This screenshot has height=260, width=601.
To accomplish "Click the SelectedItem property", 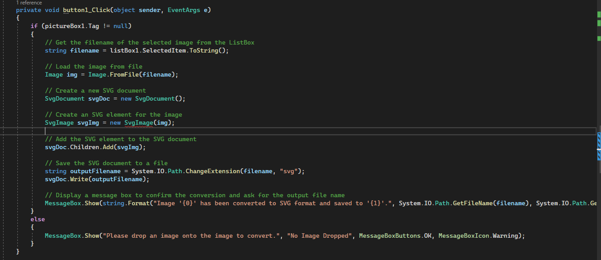I will coord(164,50).
